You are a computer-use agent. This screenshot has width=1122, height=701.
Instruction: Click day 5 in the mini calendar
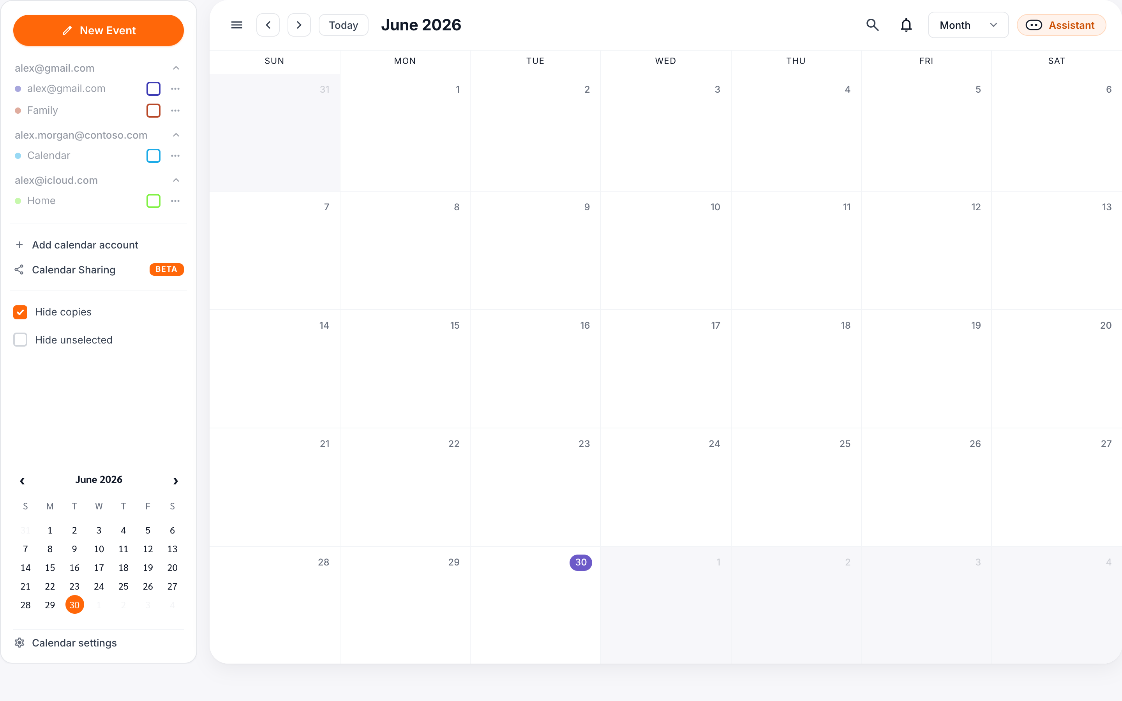[x=148, y=530]
